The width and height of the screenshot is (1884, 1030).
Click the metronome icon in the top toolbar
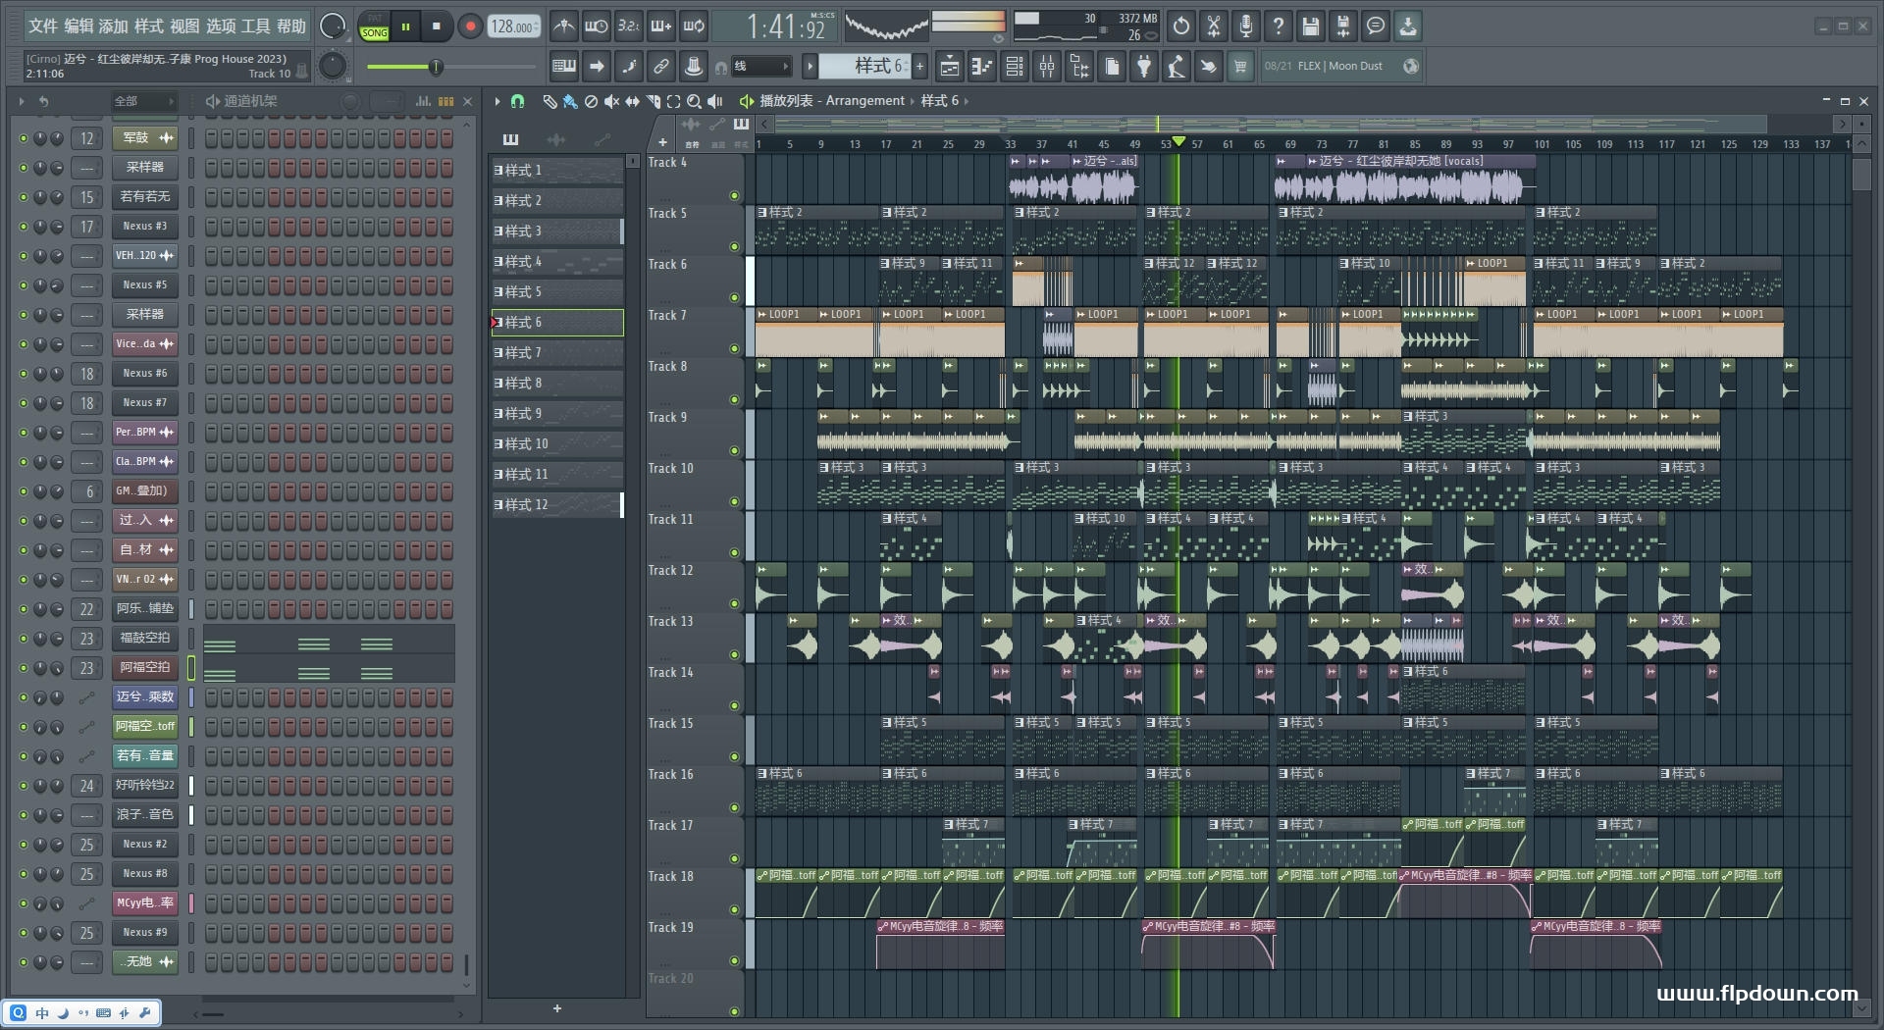tap(563, 26)
